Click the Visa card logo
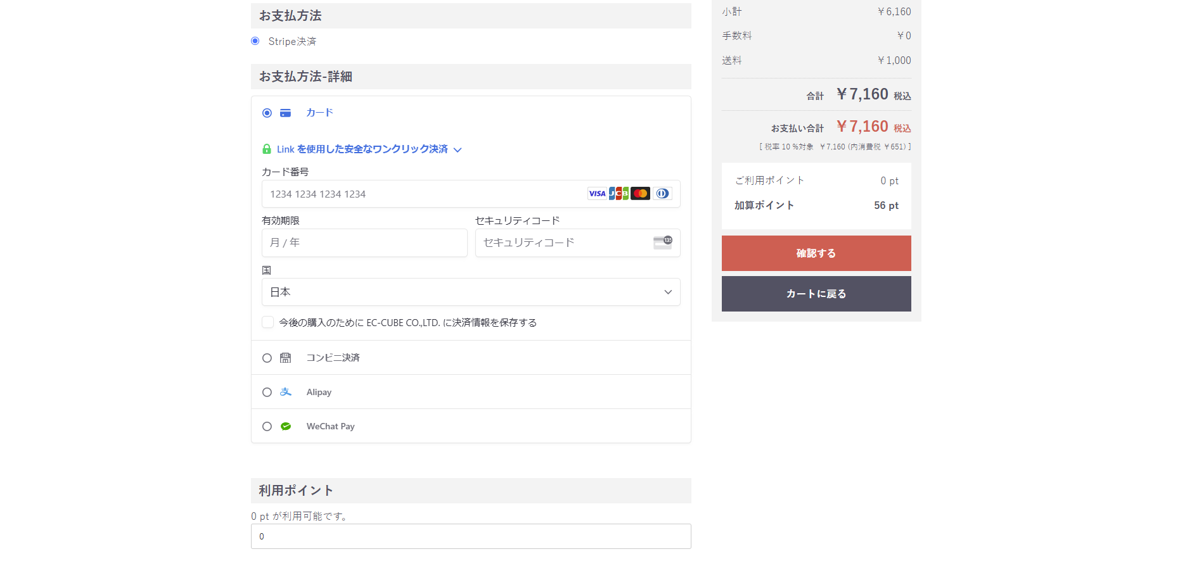This screenshot has height=561, width=1180. click(x=597, y=194)
